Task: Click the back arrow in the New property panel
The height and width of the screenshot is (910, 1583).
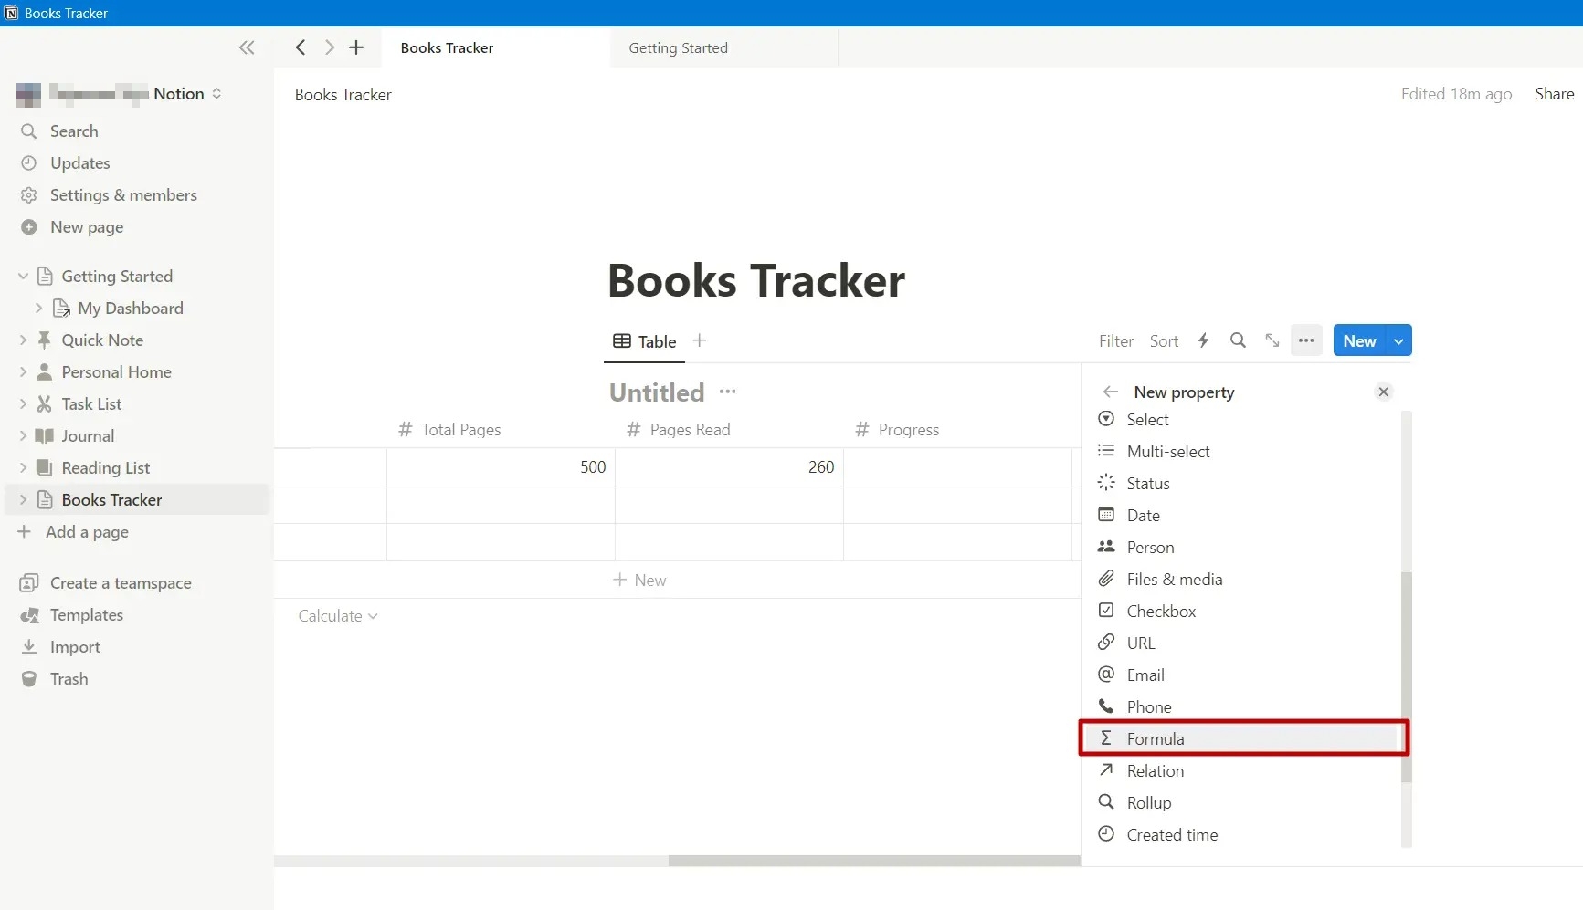Action: pos(1110,392)
